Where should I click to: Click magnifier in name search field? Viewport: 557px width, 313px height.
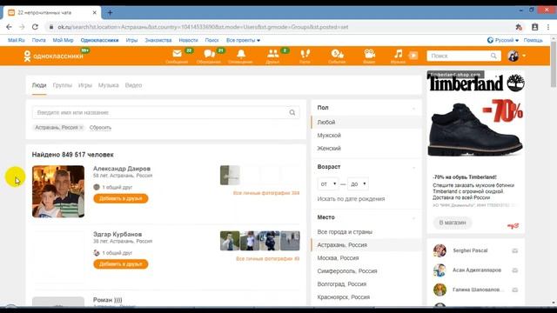292,112
